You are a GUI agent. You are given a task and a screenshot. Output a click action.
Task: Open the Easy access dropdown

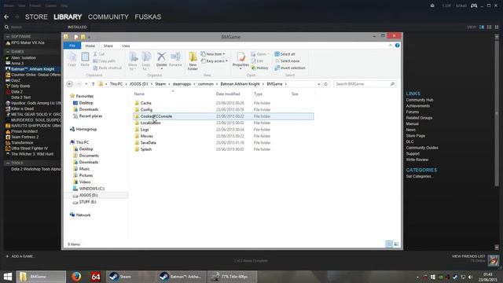[x=215, y=61]
